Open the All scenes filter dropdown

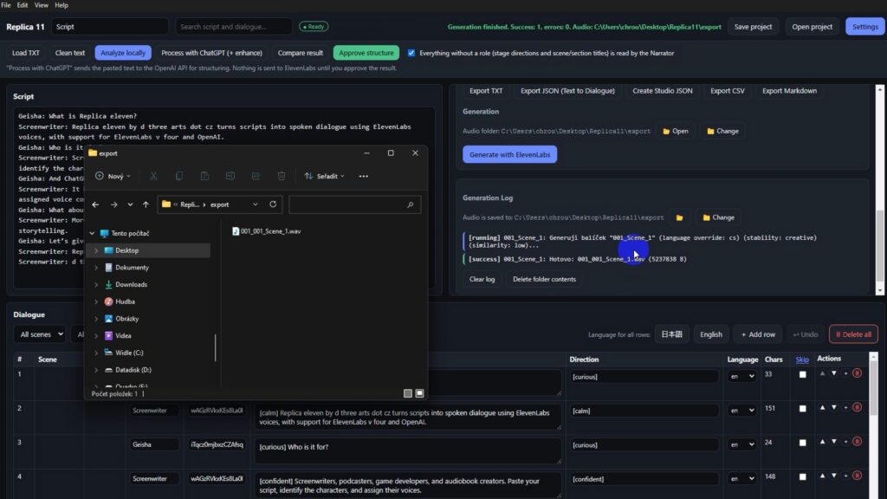pos(39,334)
